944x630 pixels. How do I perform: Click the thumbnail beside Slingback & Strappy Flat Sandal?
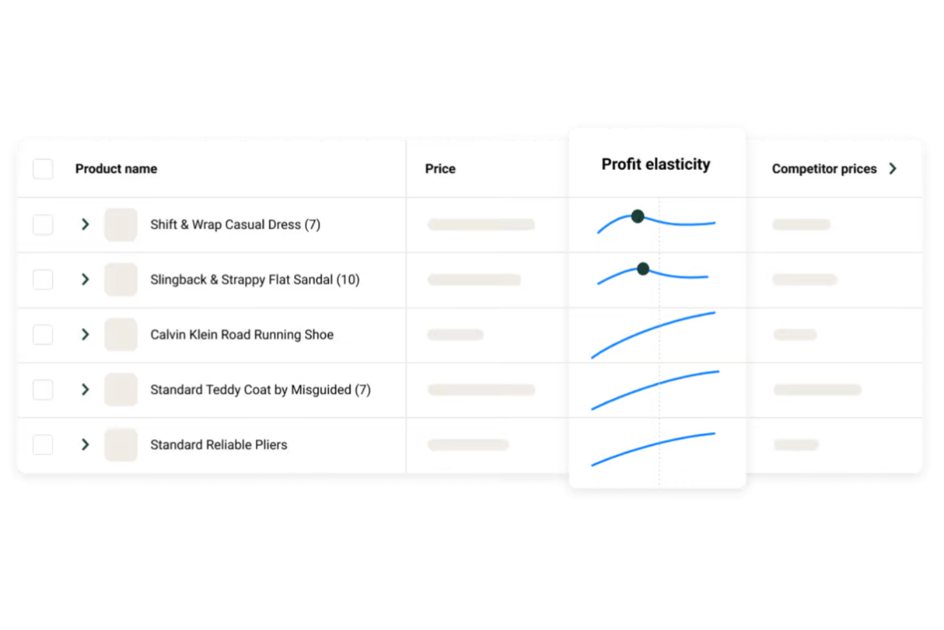(x=121, y=279)
